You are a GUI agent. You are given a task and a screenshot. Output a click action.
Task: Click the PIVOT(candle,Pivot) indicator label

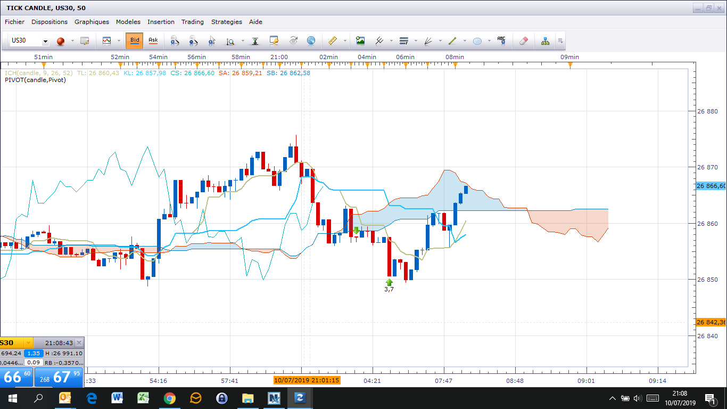35,80
